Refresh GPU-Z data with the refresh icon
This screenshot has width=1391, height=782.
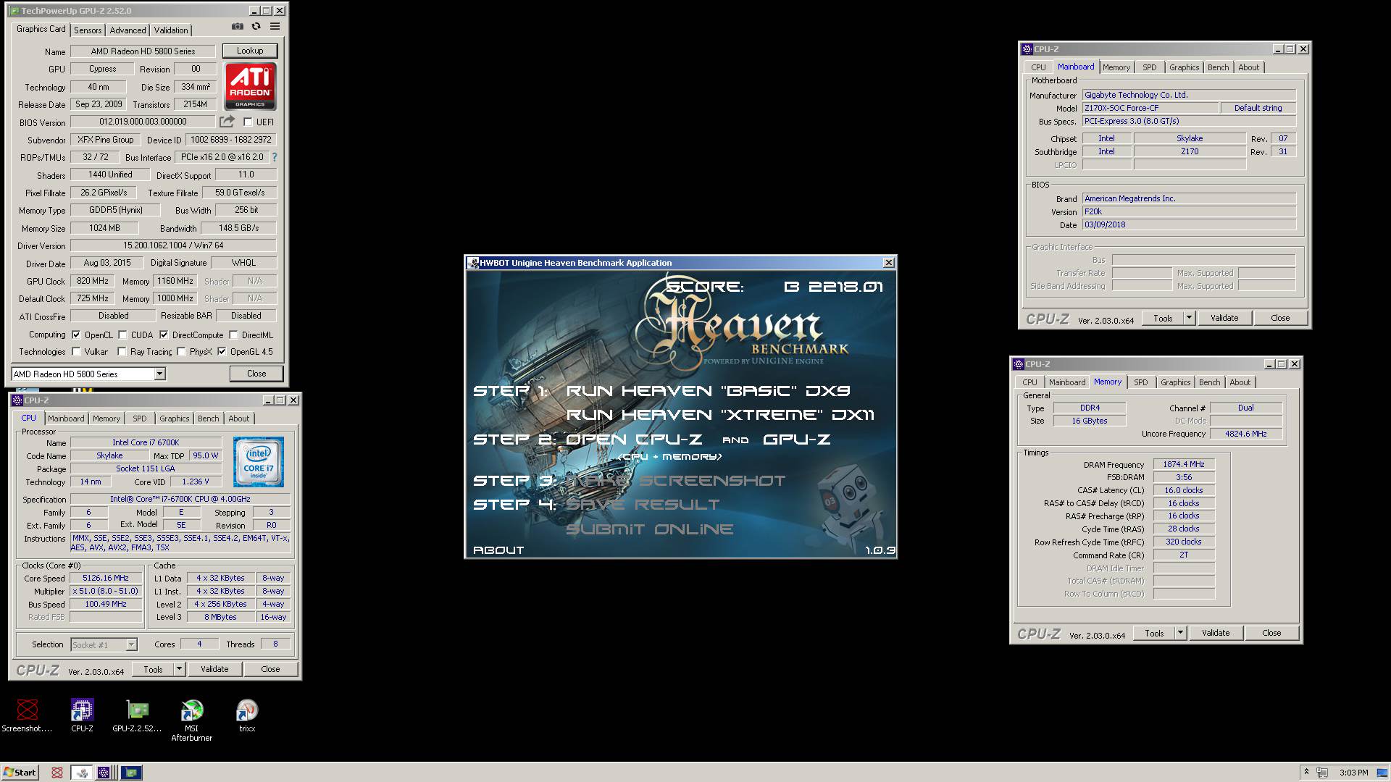click(256, 27)
